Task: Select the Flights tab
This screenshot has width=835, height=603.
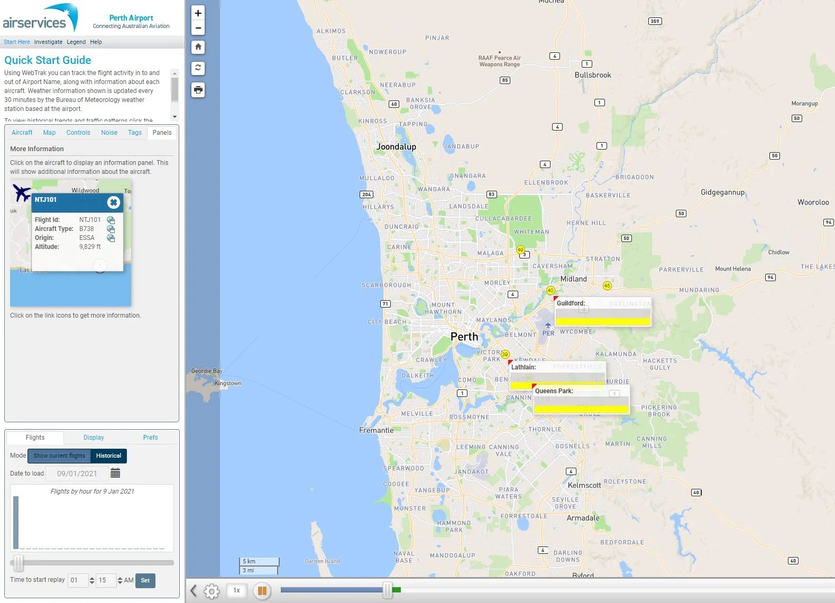Action: pyautogui.click(x=35, y=438)
